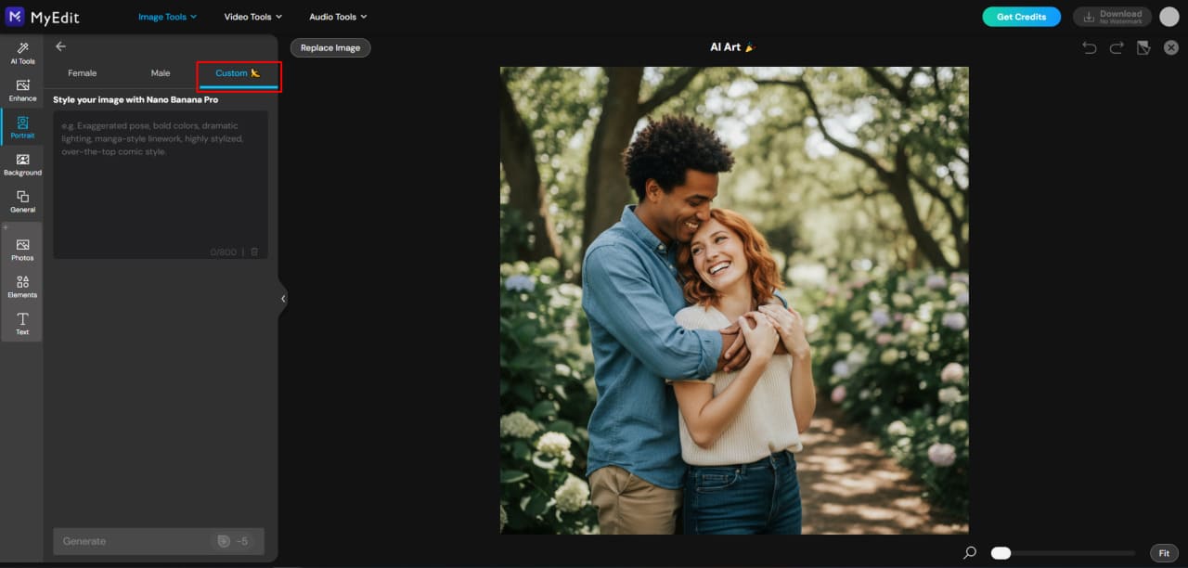Clear prompt with the trash icon
Screen dimensions: 1188x568
click(254, 252)
